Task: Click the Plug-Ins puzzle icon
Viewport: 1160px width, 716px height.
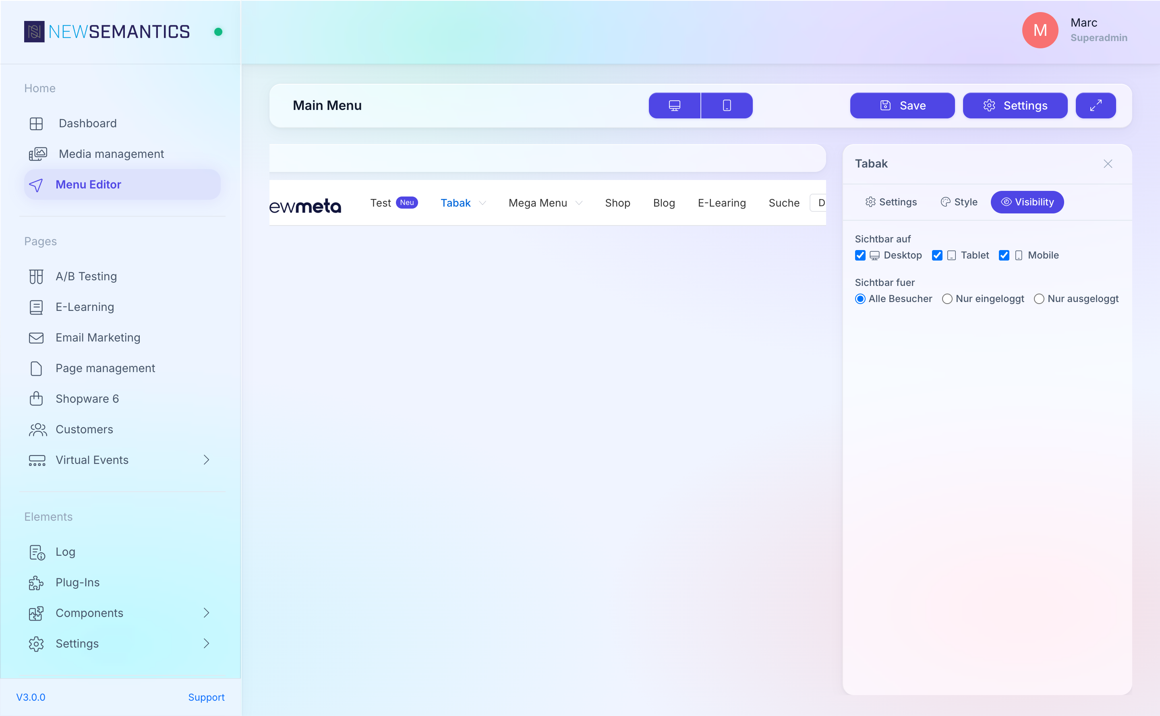Action: coord(36,583)
